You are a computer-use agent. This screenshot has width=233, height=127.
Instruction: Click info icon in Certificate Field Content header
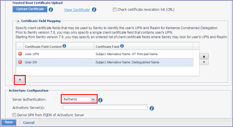tap(64, 46)
